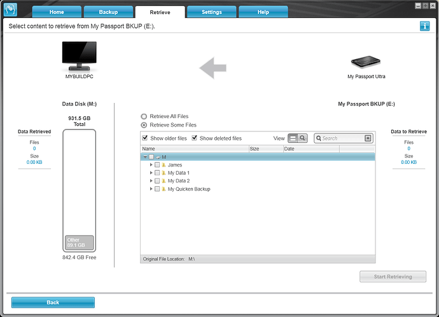Viewport: 439px width, 317px height.
Task: Open the Help tab
Action: click(x=263, y=12)
